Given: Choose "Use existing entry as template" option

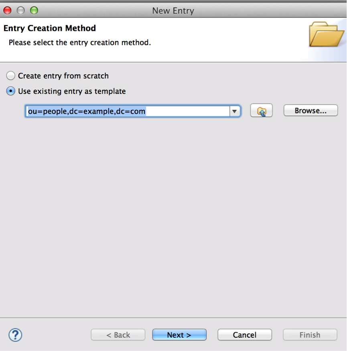Looking at the screenshot, I should 10,91.
